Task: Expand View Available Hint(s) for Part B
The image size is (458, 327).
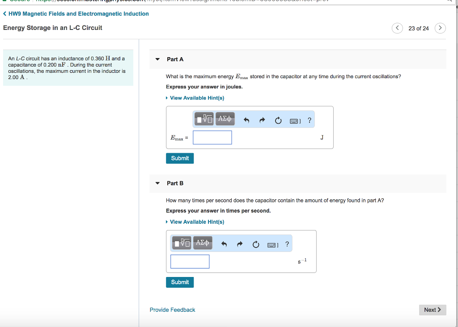Action: (x=197, y=222)
